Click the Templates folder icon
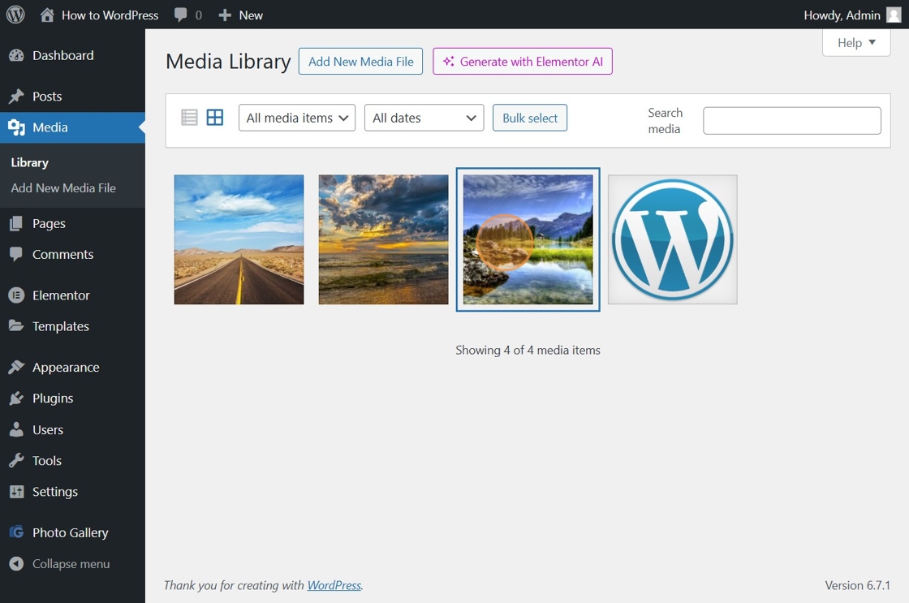The width and height of the screenshot is (909, 603). (x=16, y=326)
